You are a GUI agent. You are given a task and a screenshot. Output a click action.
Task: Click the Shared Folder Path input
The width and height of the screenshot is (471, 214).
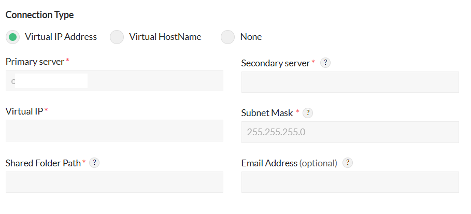coord(114,182)
